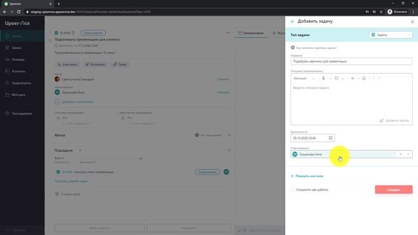The width and height of the screenshot is (418, 235).
Task: Open the fifth sidebar item below Контакты
Action: point(22,83)
